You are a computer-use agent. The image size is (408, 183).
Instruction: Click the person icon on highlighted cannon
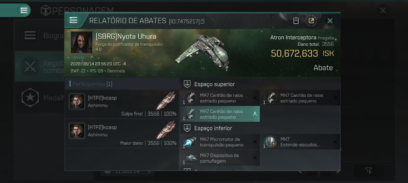(255, 114)
